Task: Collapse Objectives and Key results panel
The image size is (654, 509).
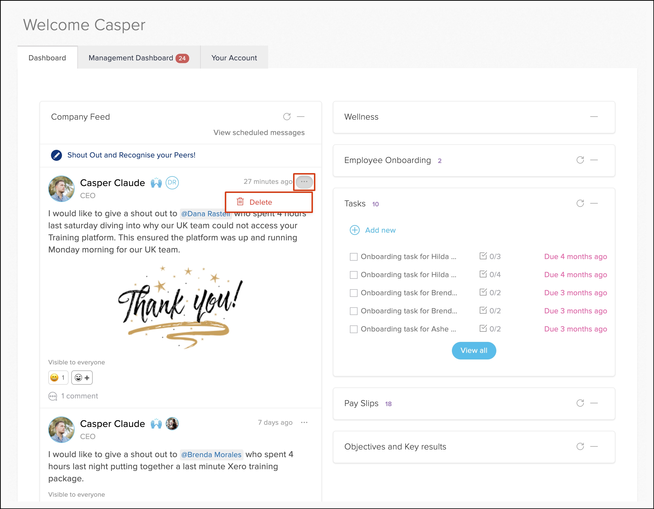Action: tap(594, 446)
